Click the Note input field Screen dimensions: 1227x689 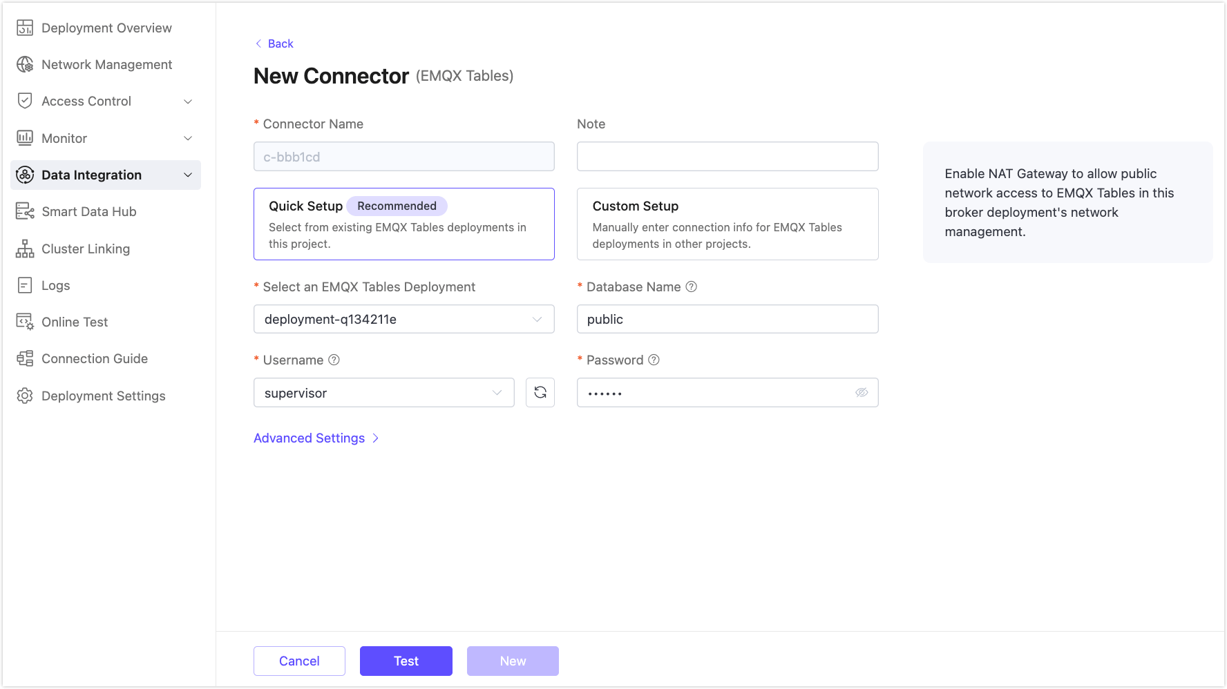(727, 156)
